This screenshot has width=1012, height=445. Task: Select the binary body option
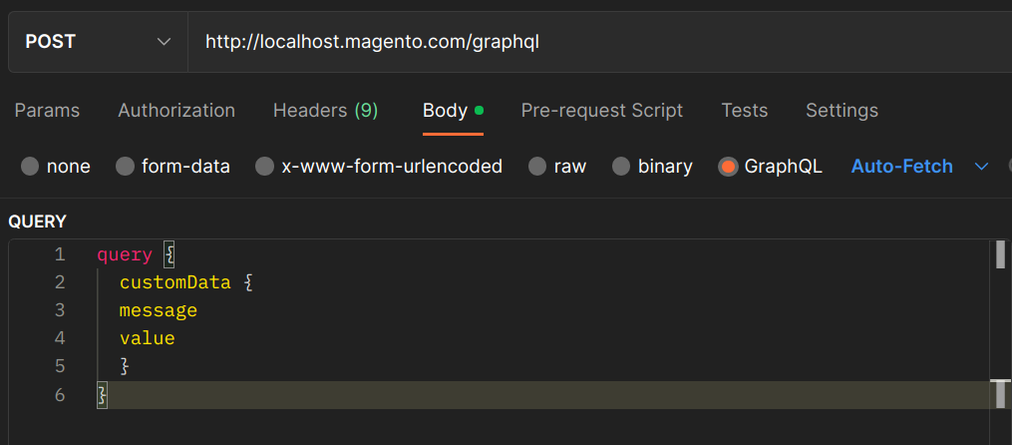coord(621,167)
